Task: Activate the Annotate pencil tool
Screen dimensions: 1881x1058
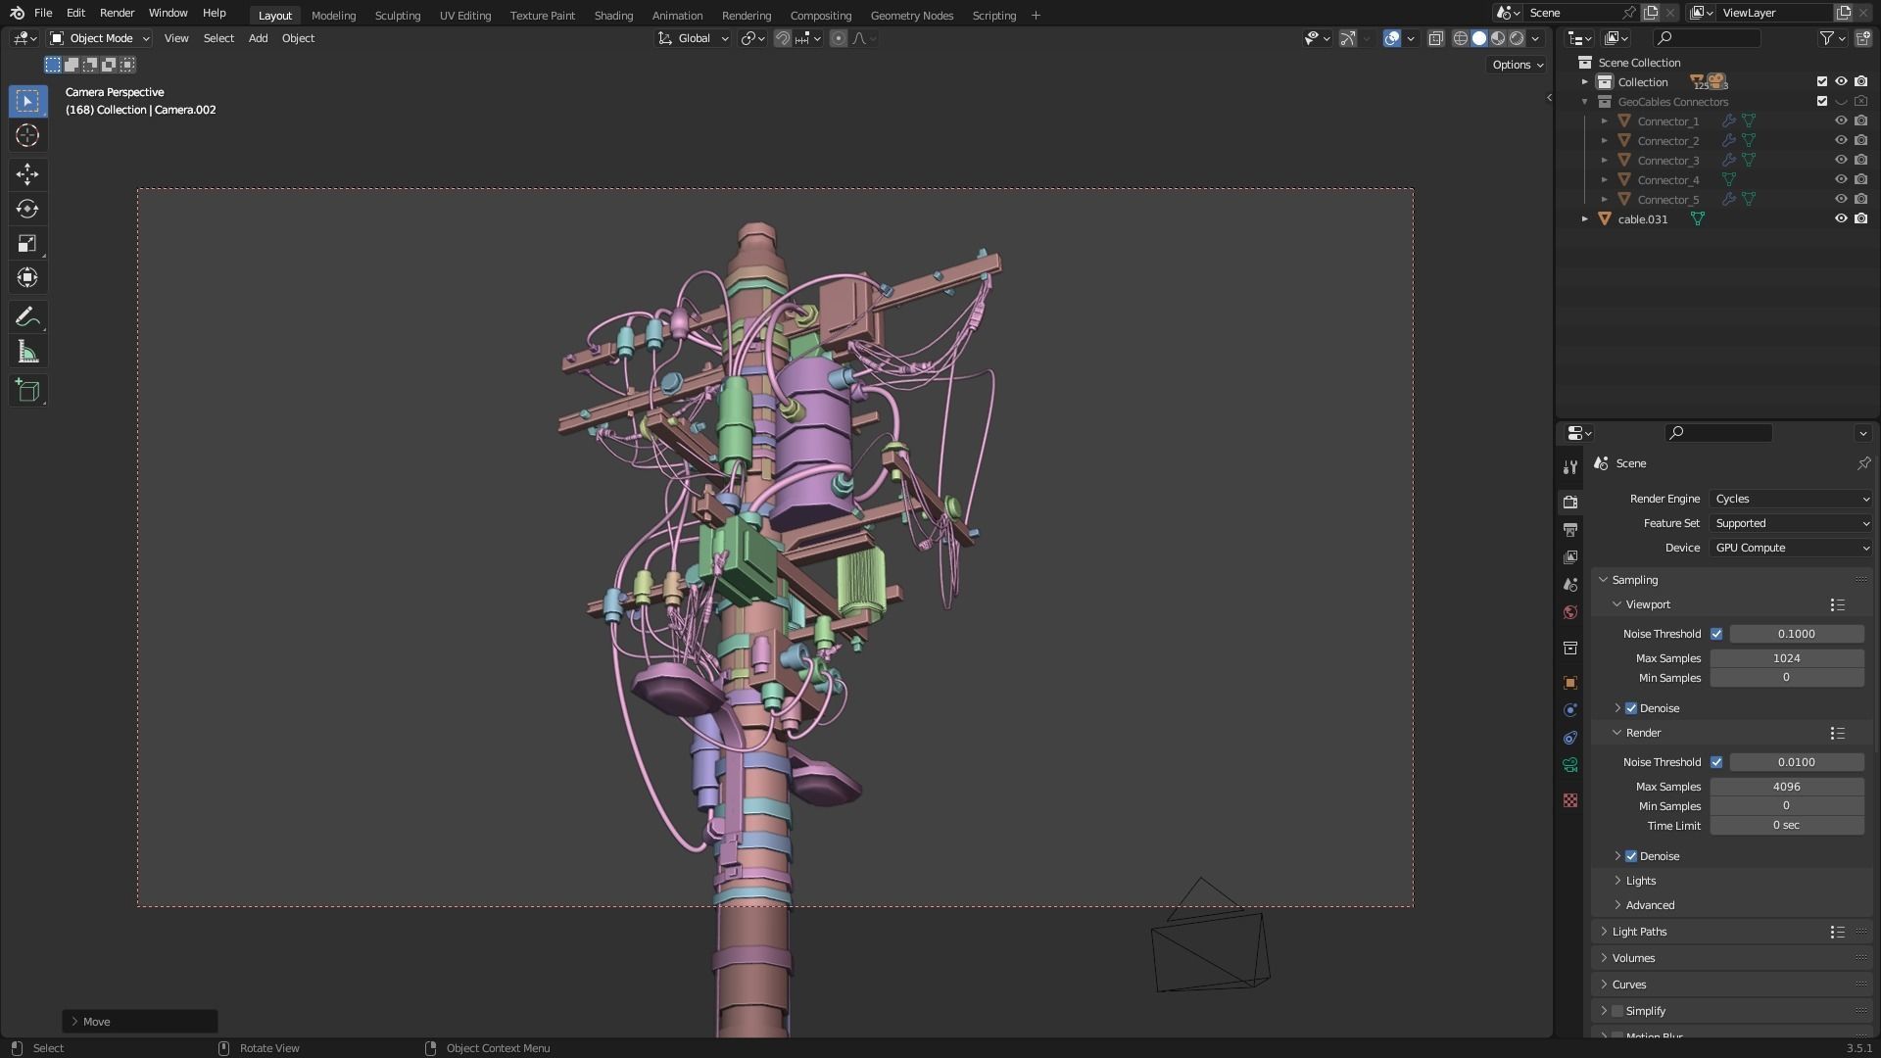Action: click(27, 316)
